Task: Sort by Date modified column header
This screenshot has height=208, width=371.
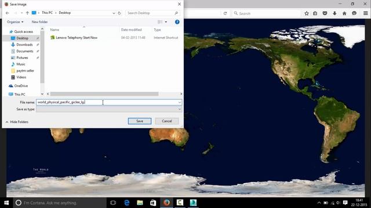Action: point(132,29)
